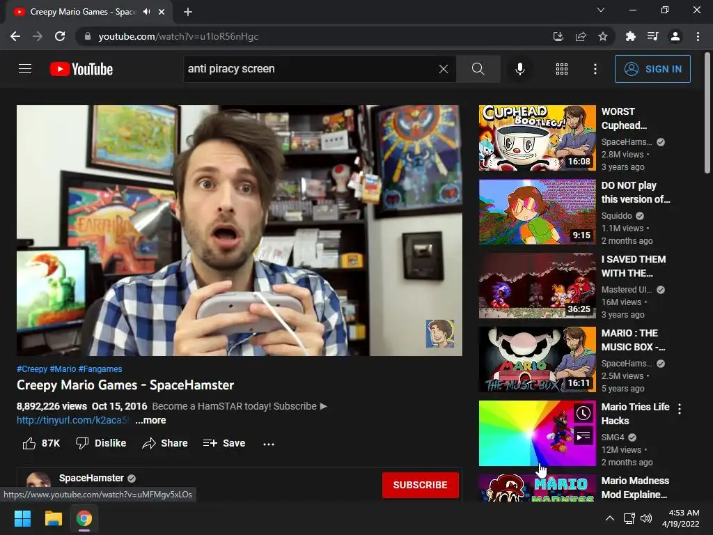The height and width of the screenshot is (535, 713).
Task: Click the address bar URL
Action: click(178, 36)
